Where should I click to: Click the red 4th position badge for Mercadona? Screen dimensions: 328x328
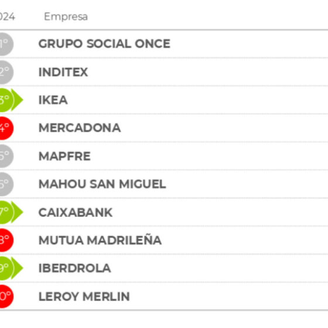[6, 128]
